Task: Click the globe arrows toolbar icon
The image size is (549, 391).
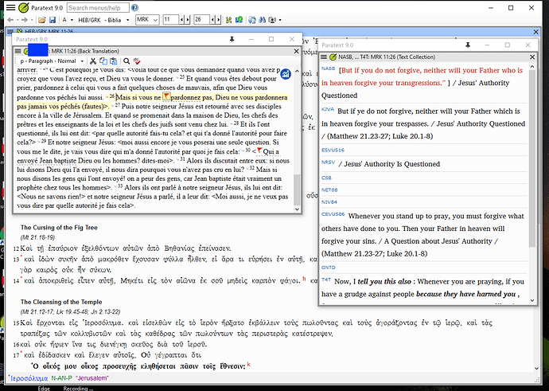Action: [x=251, y=20]
